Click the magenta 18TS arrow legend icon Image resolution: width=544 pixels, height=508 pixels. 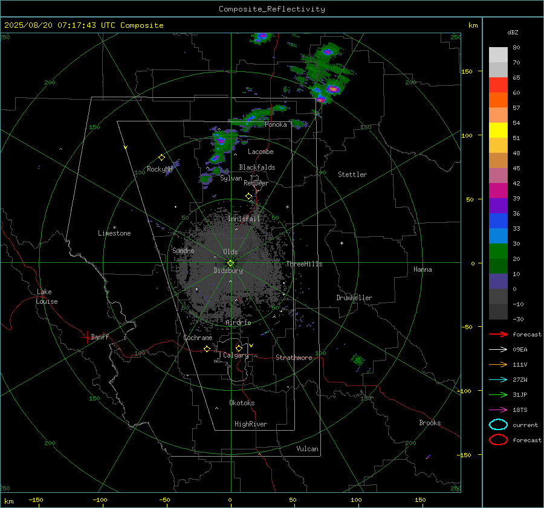pos(498,410)
